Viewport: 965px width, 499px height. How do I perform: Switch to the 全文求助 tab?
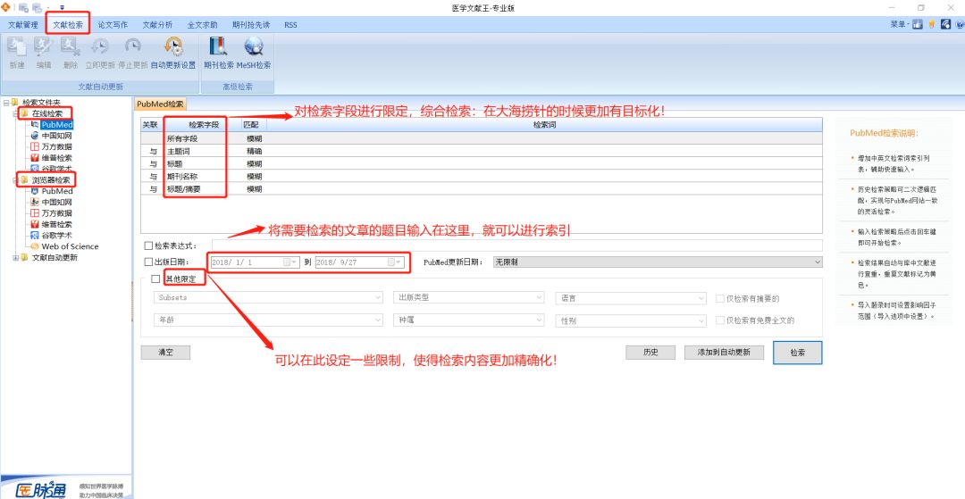pos(203,25)
